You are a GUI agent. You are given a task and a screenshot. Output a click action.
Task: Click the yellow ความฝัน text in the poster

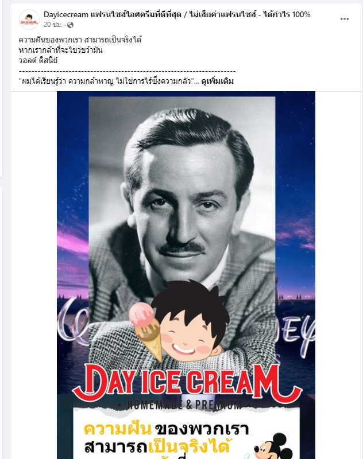point(118,429)
